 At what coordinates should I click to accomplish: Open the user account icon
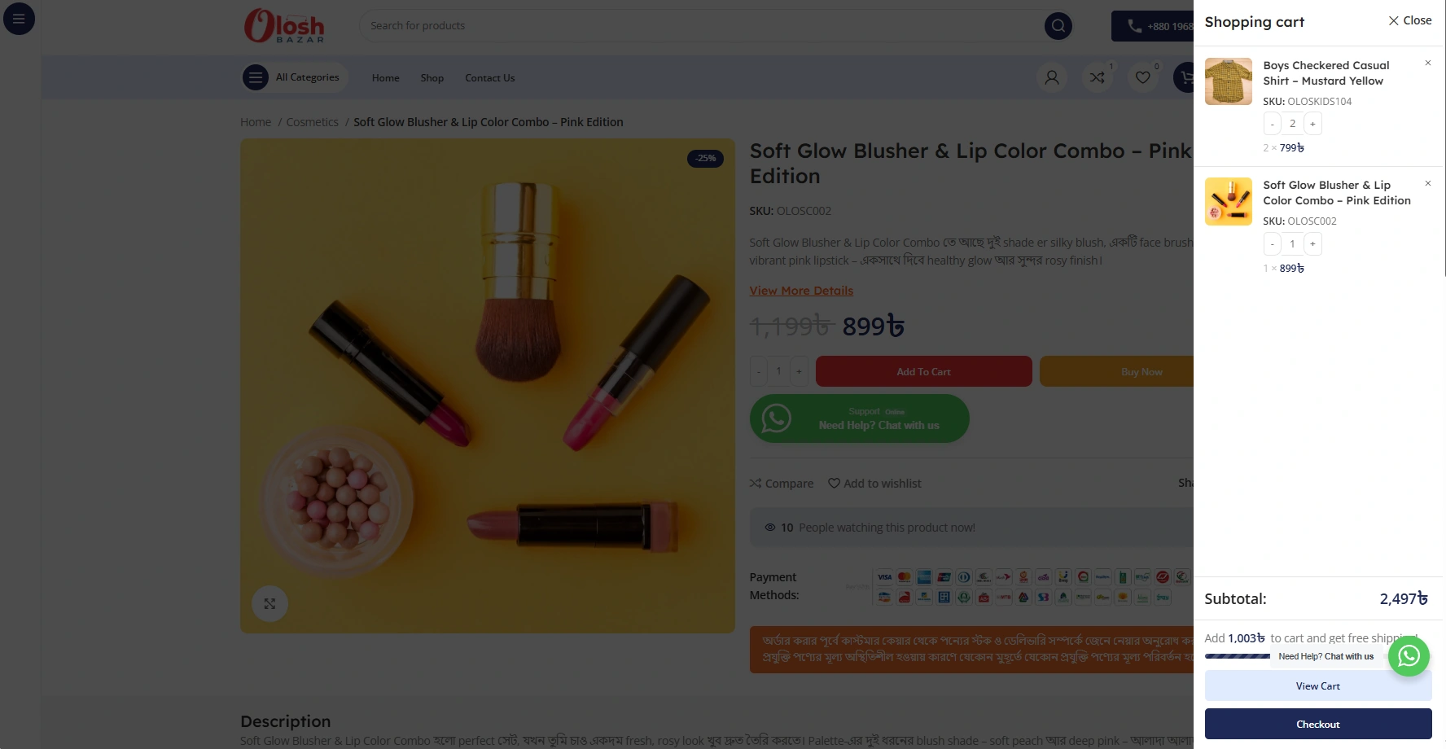pyautogui.click(x=1052, y=77)
